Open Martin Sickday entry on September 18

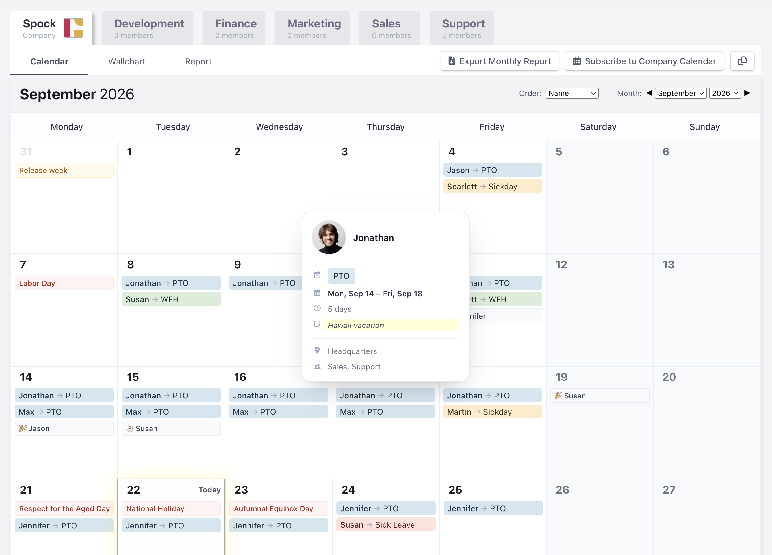tap(493, 412)
